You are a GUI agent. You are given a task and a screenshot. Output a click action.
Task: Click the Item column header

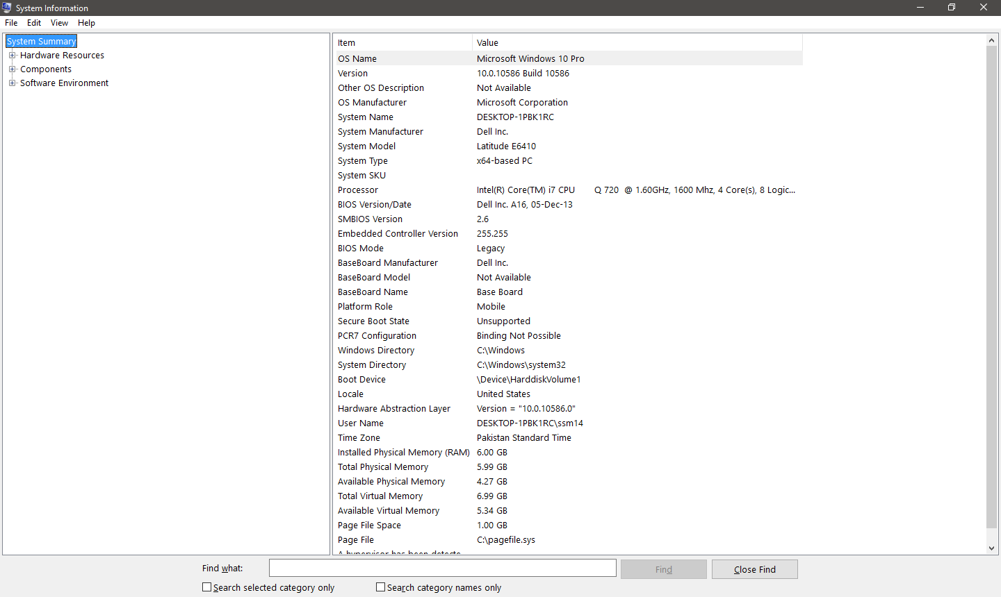[x=402, y=42]
